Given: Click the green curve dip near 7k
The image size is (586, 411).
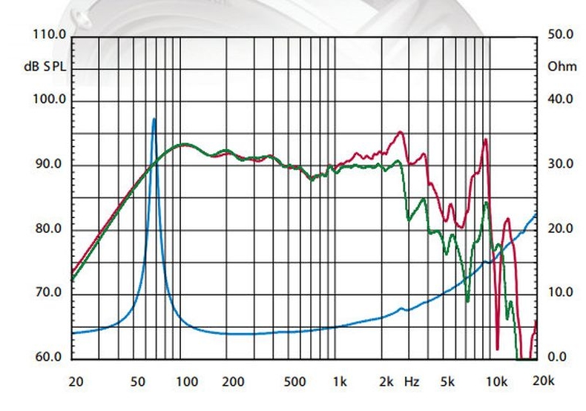Looking at the screenshot, I should click(467, 300).
